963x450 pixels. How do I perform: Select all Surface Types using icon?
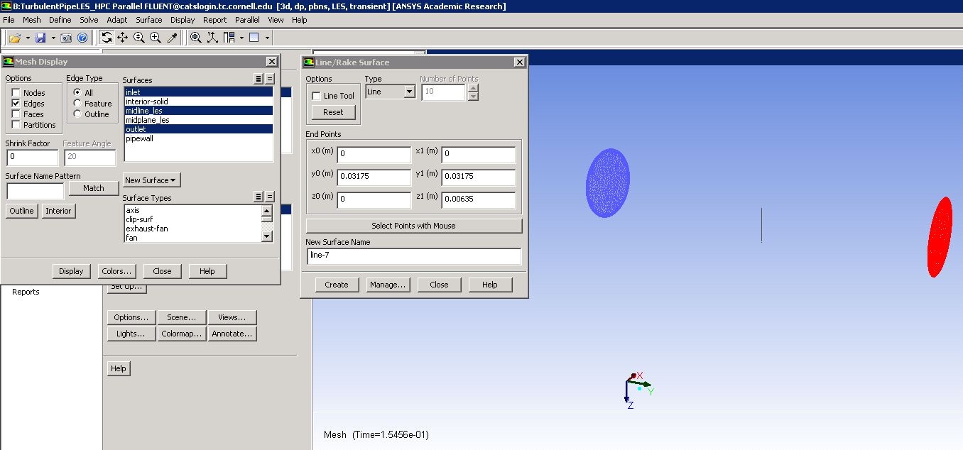click(259, 197)
